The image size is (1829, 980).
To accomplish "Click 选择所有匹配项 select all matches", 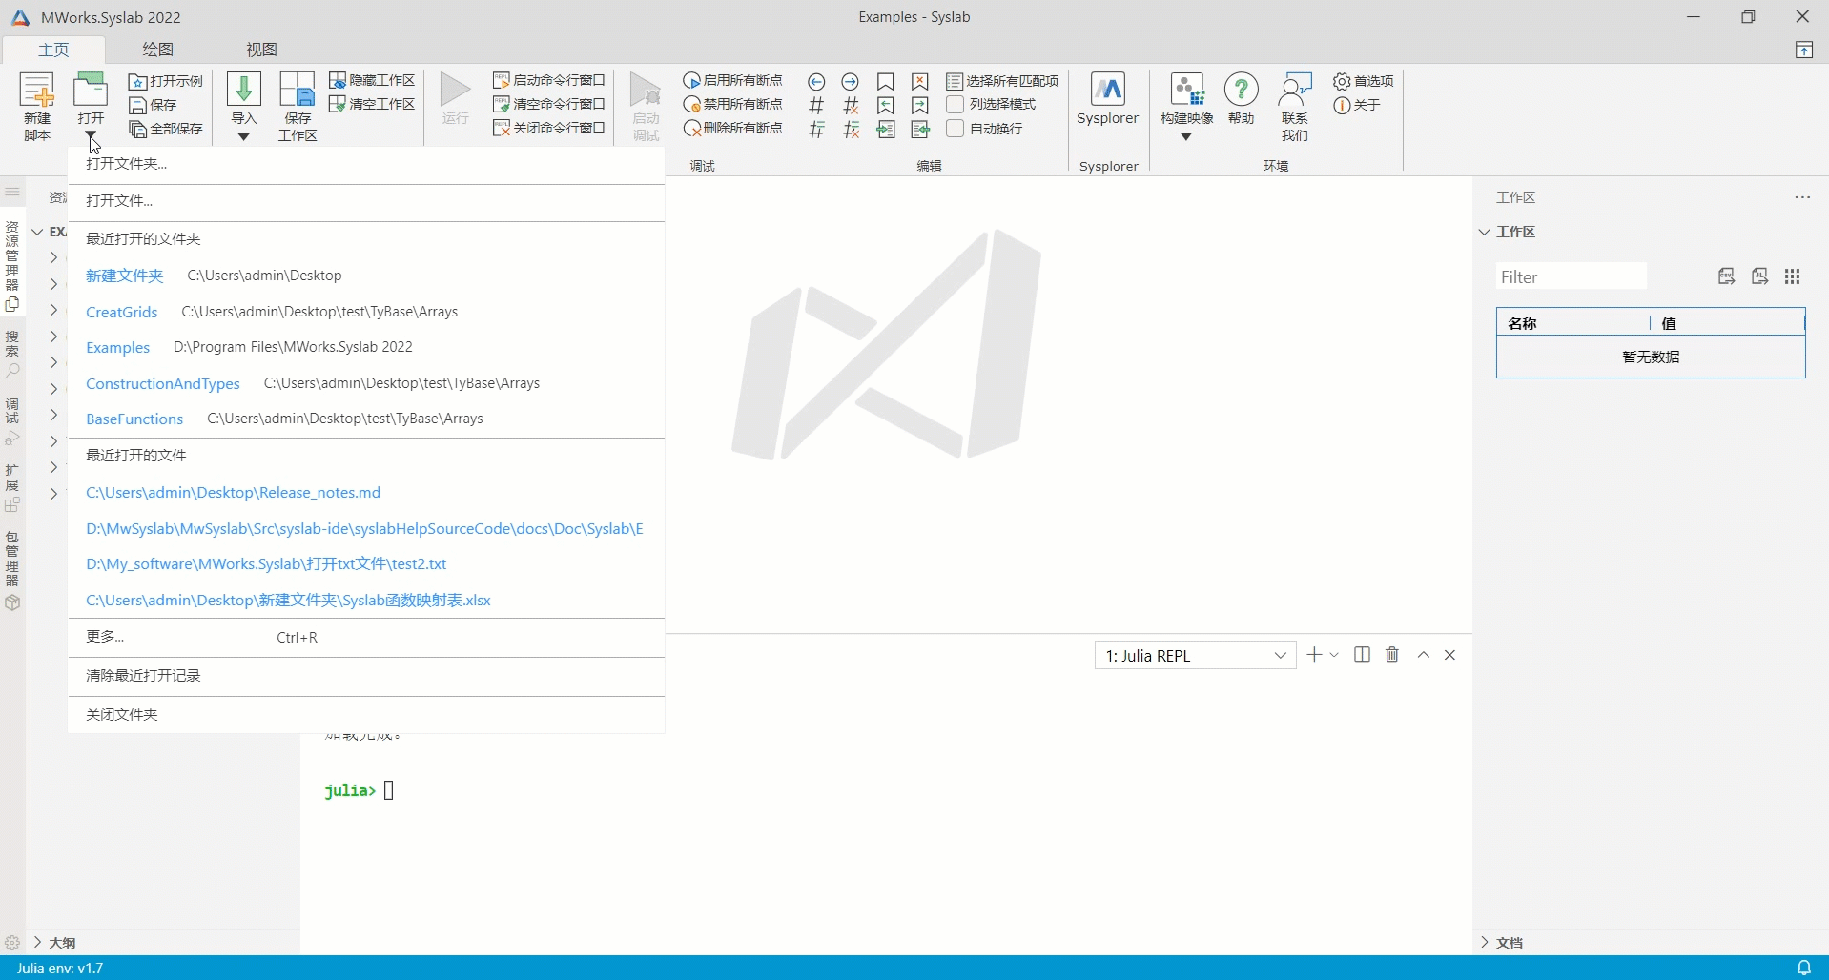I will (x=1002, y=81).
